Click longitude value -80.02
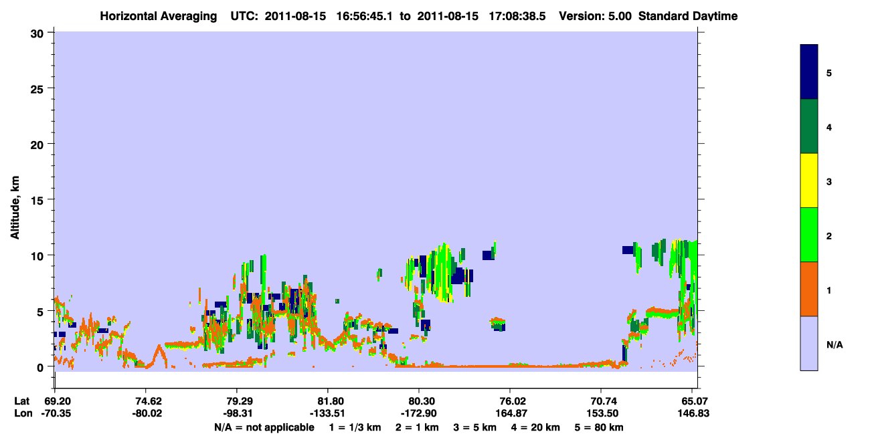870x446 pixels. 146,413
